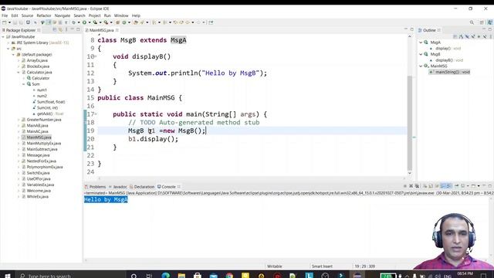The image size is (494, 278).
Task: Select PolymorphismEx.java in Package Explorer
Action: [x=45, y=167]
